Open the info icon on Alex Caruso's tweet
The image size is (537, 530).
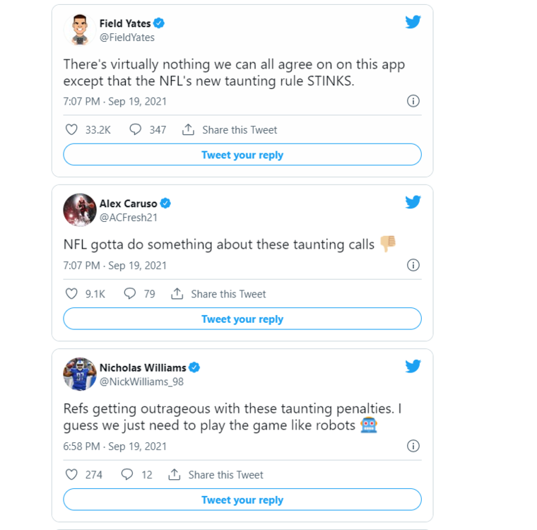coord(413,265)
